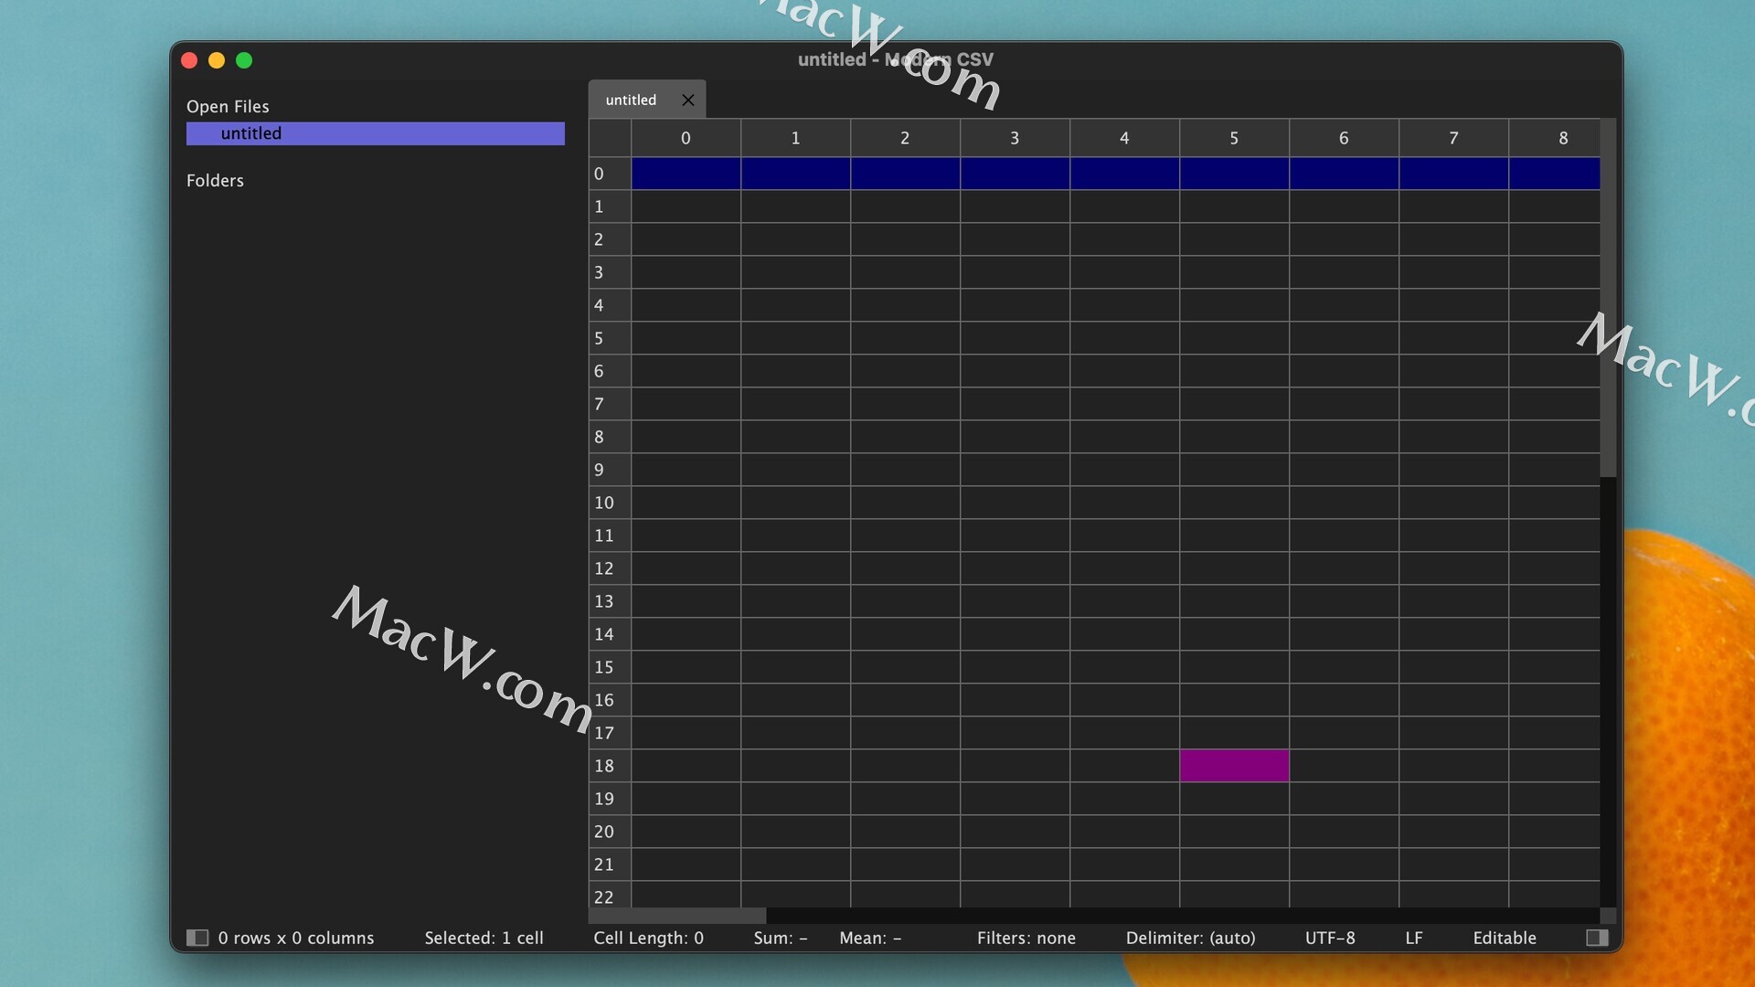Click the yellow minimize window button
This screenshot has width=1755, height=987.
tap(217, 60)
